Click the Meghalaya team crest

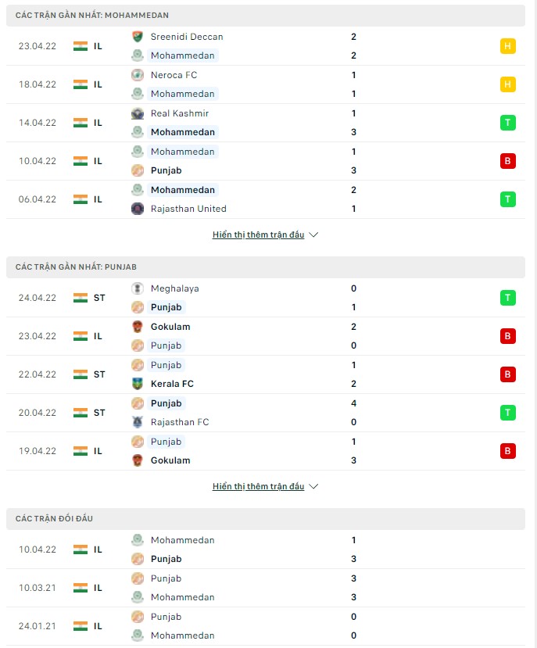coord(138,288)
